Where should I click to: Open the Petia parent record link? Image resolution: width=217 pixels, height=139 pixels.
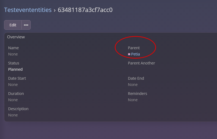(136, 54)
